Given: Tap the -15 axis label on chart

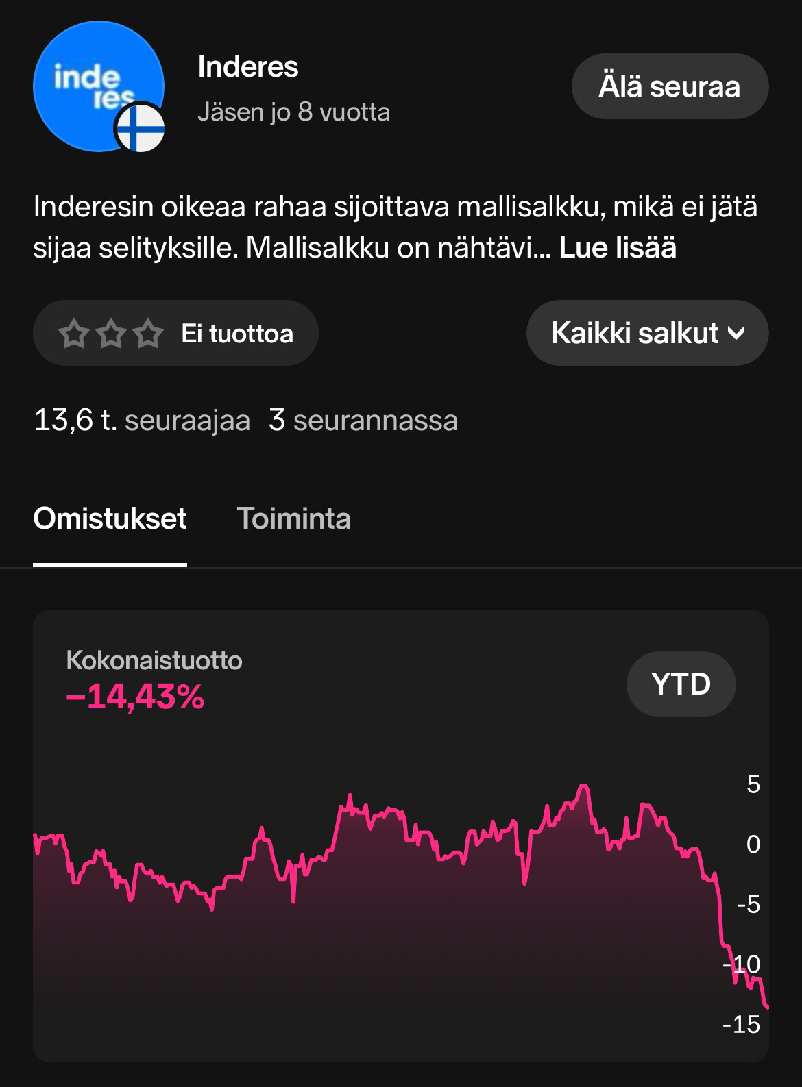Looking at the screenshot, I should (742, 1025).
